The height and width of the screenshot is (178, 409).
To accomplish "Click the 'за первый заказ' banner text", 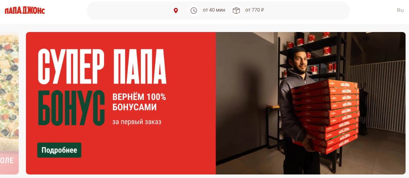I will [x=137, y=122].
